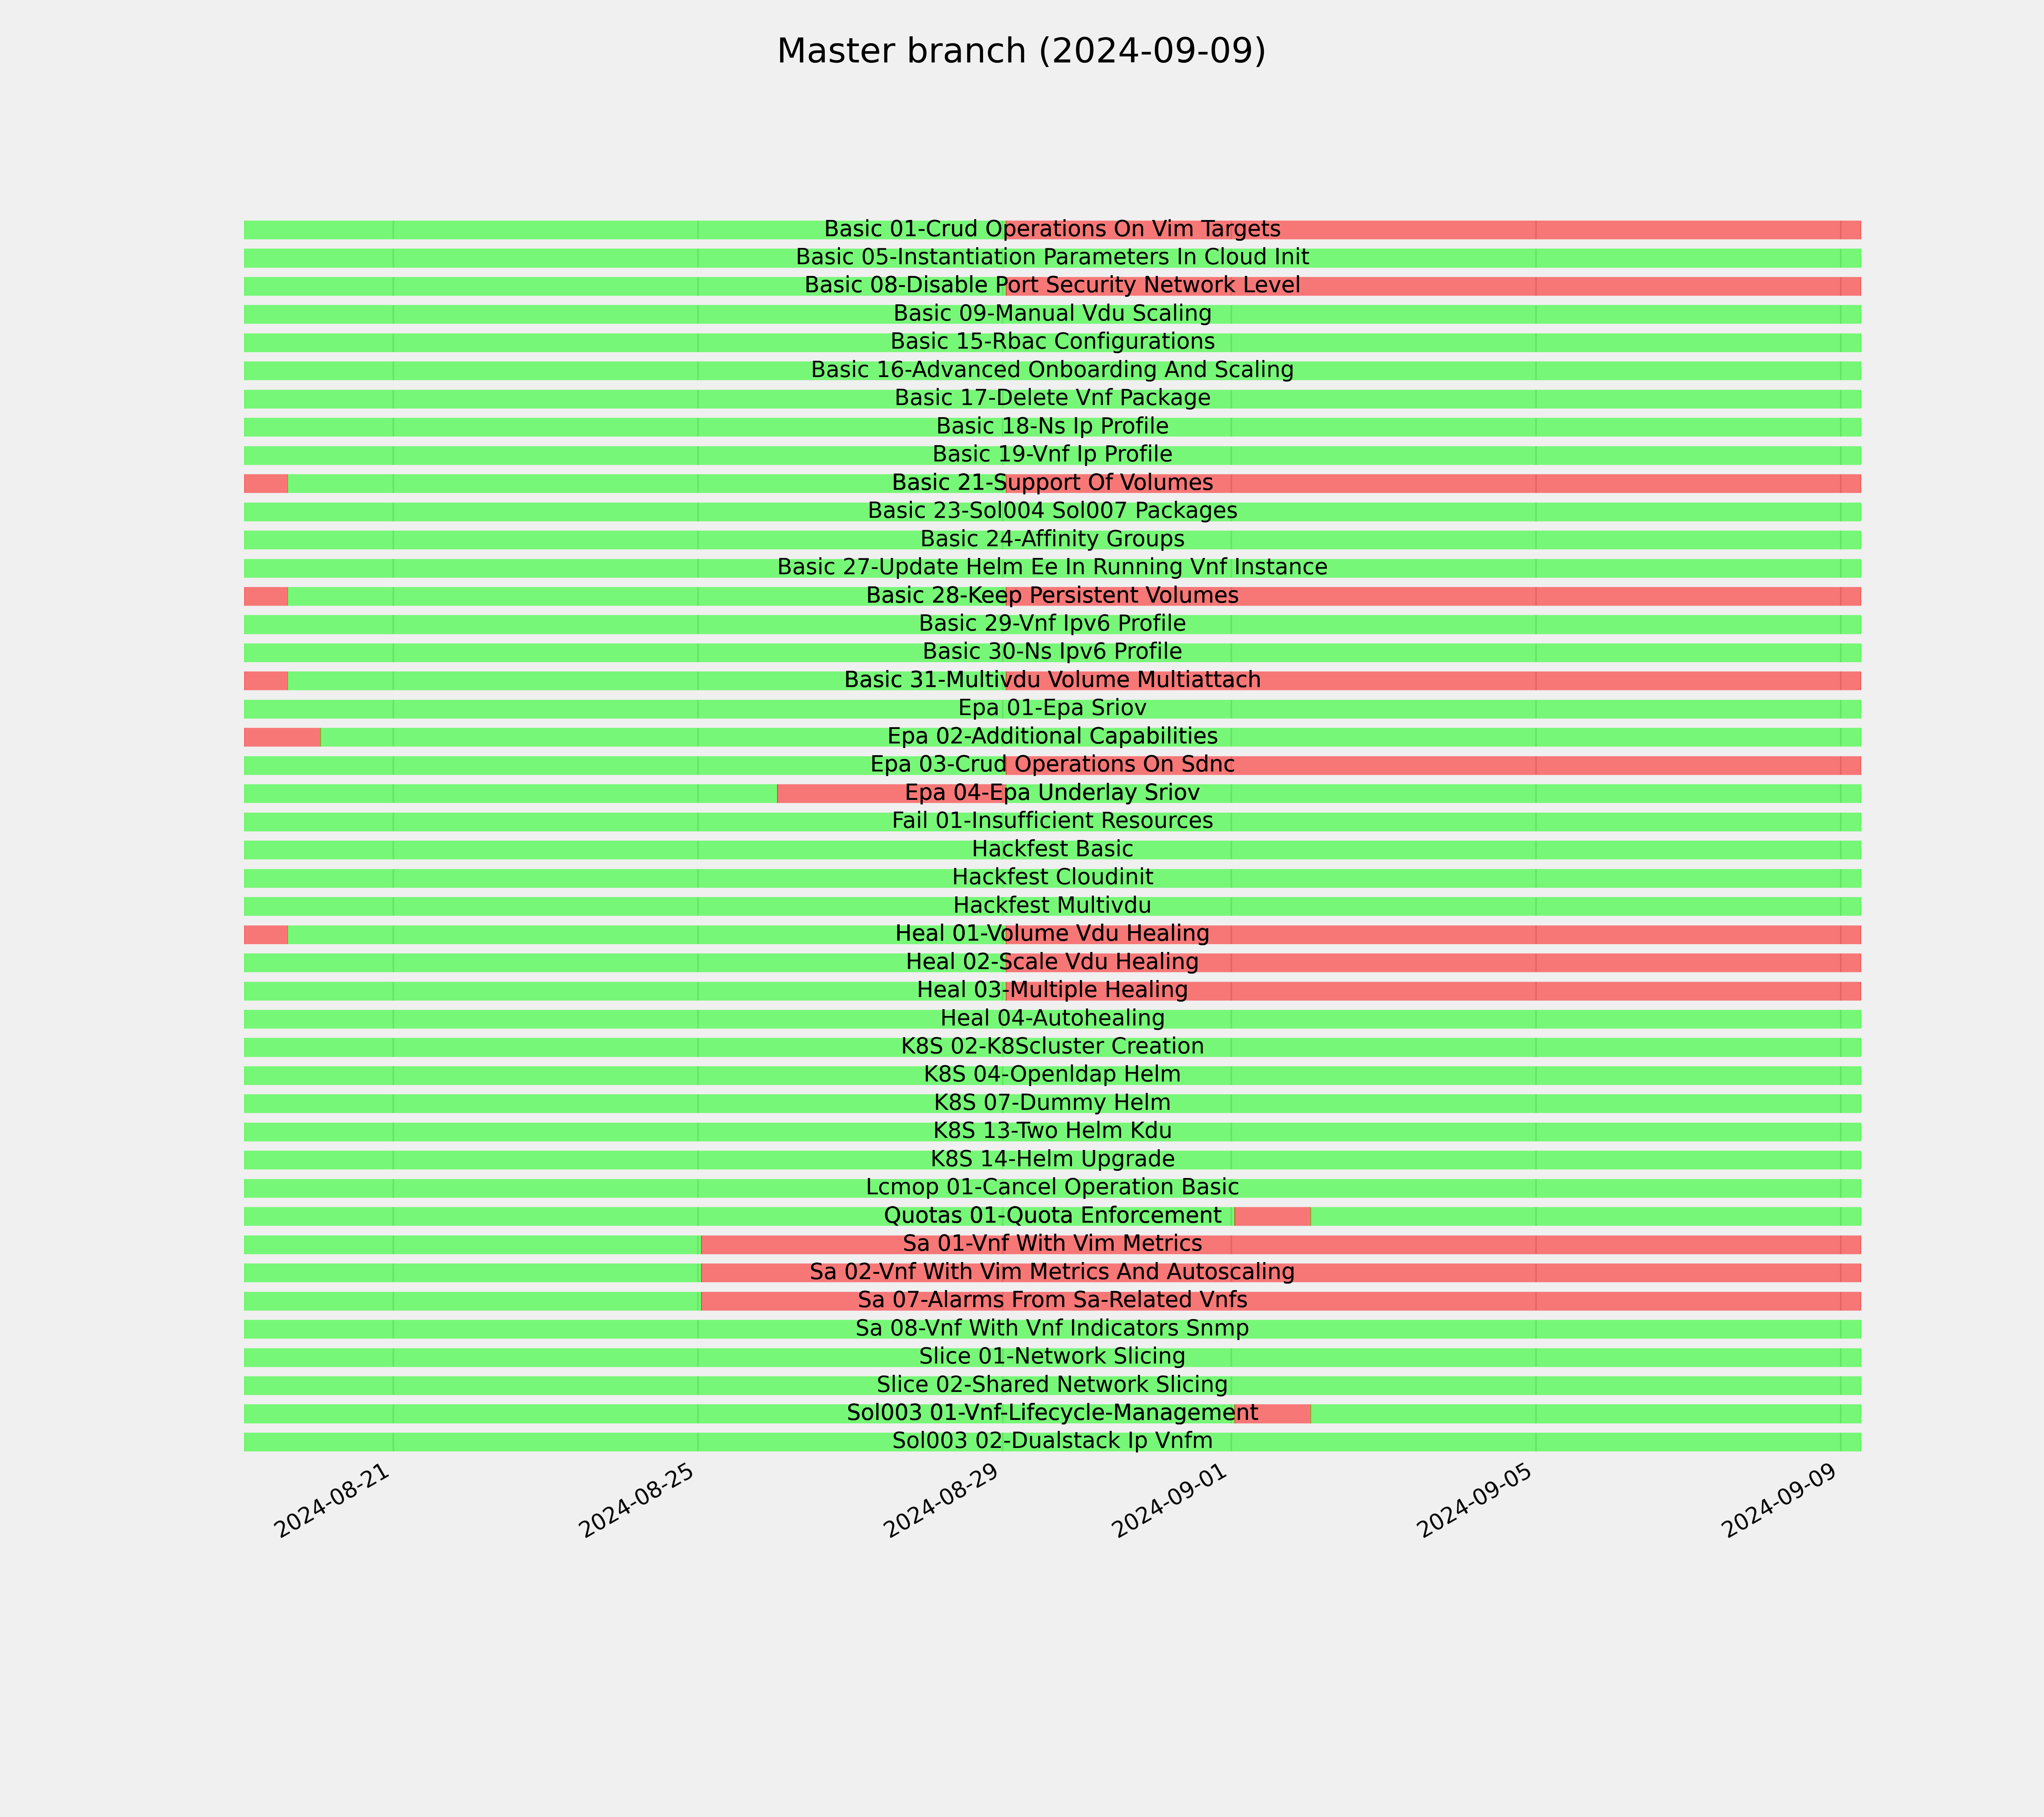This screenshot has height=1817, width=2044.
Task: Select the Hackfest Cloudinit row label
Action: click(x=1052, y=878)
